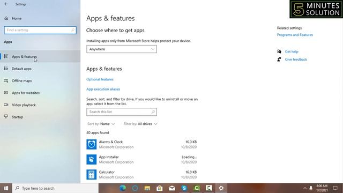Click the Alarms & Clock app icon

tap(92, 144)
